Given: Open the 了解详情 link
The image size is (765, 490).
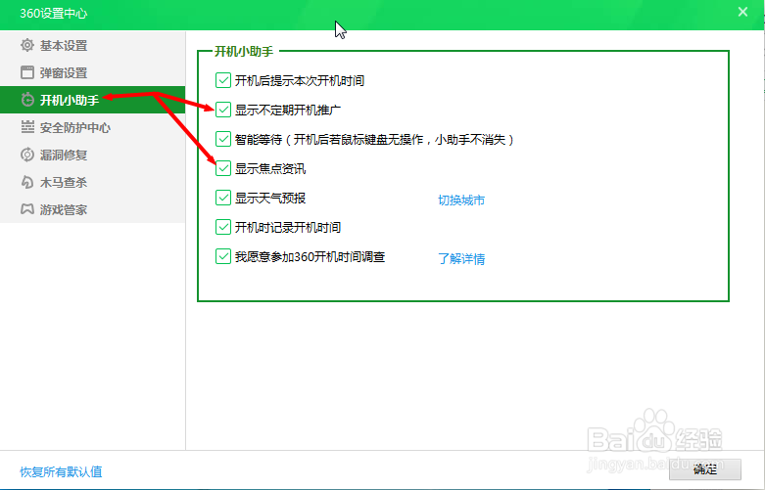Looking at the screenshot, I should click(461, 258).
